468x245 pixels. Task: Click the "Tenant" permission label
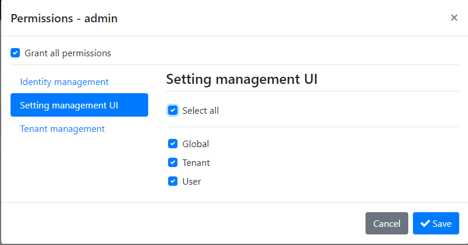(196, 162)
